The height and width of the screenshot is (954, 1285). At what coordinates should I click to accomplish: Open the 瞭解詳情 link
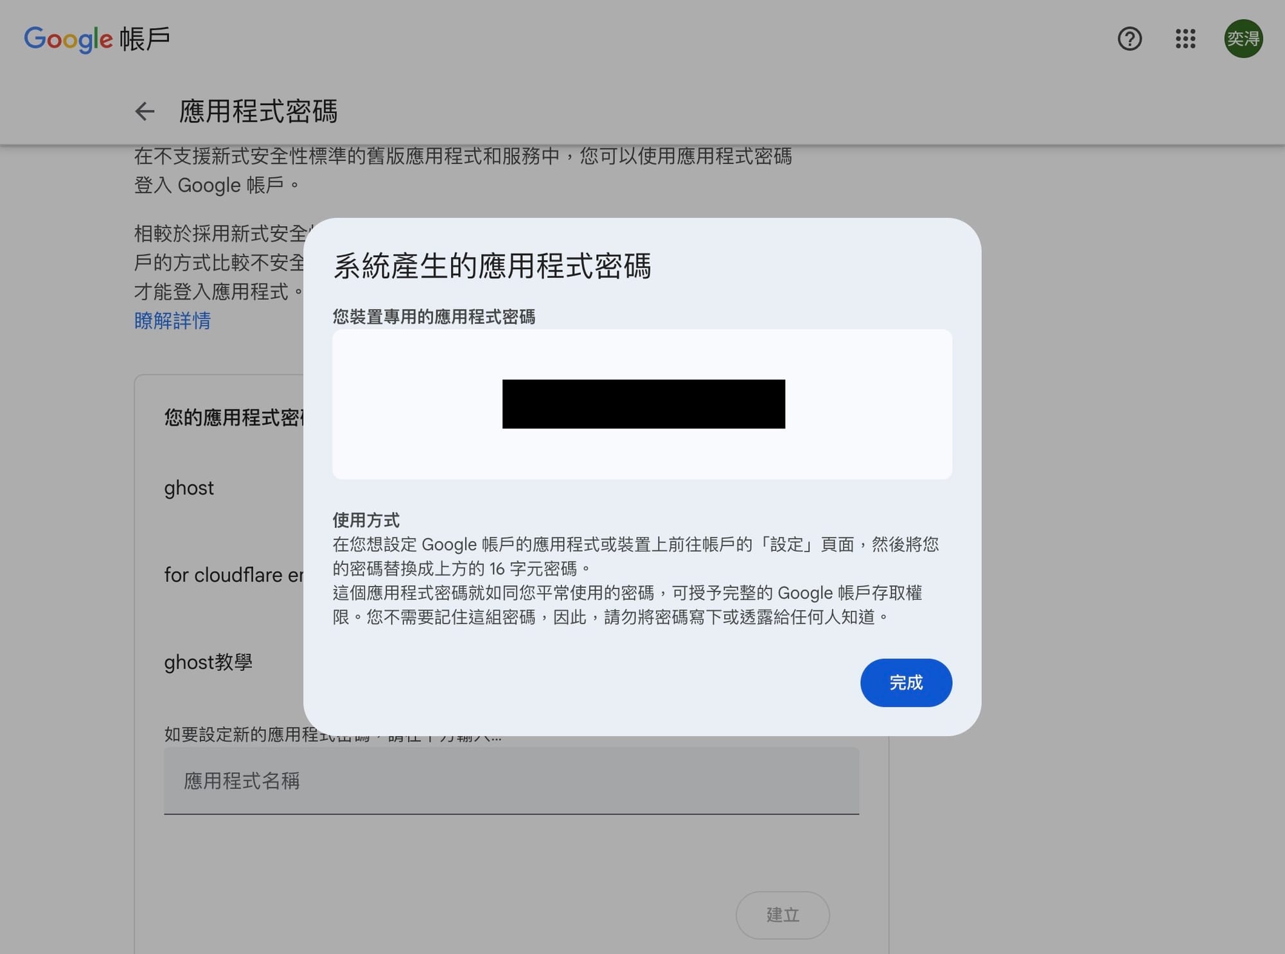point(172,321)
